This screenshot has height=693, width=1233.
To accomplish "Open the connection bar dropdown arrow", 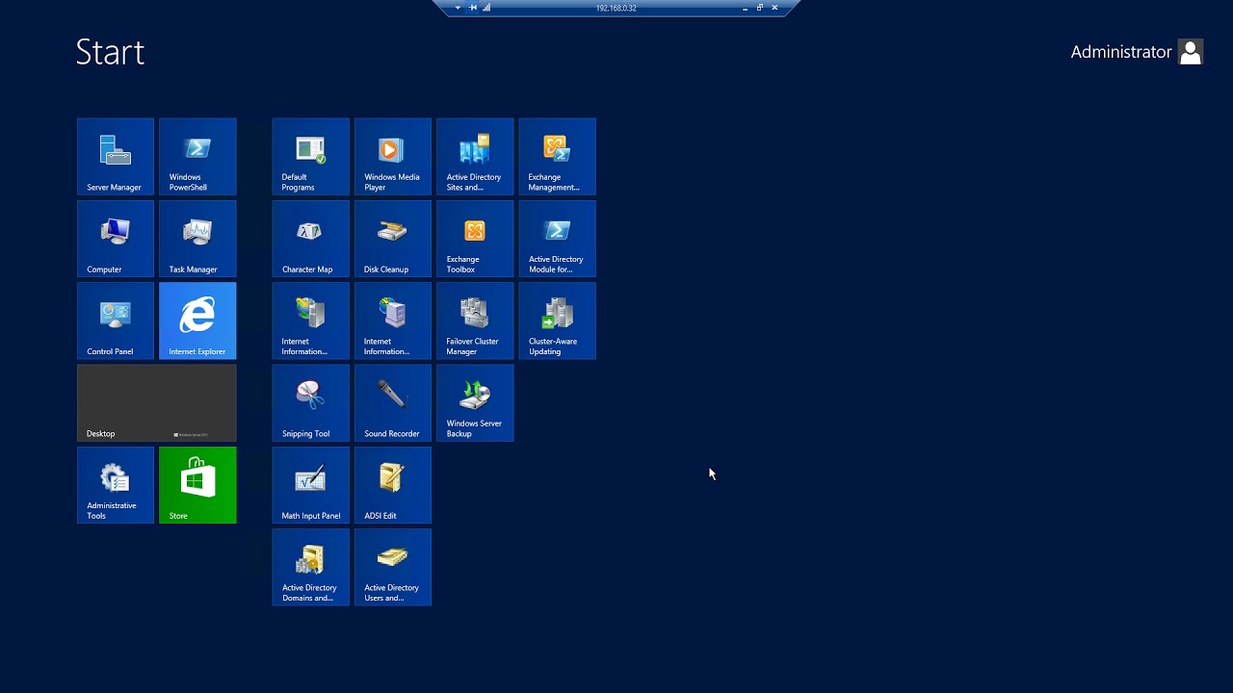I will point(458,8).
